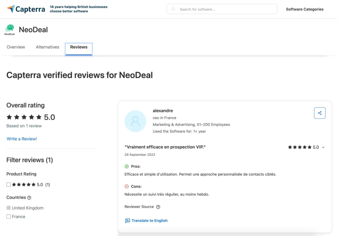This screenshot has height=236, width=337.
Task: Click the Product Rating filter label
Action: click(x=21, y=174)
